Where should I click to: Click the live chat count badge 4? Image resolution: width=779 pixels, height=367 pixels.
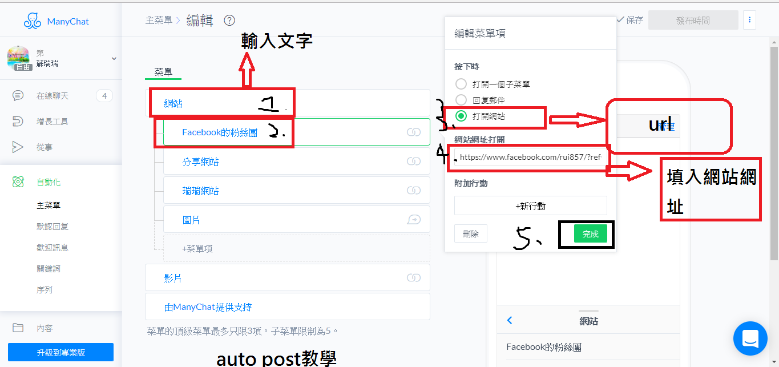pyautogui.click(x=104, y=96)
